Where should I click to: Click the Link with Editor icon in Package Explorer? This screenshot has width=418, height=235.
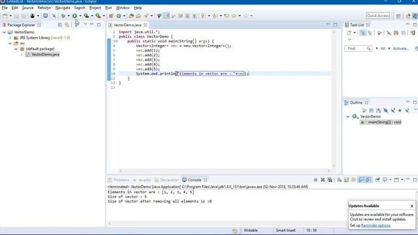tap(67, 25)
